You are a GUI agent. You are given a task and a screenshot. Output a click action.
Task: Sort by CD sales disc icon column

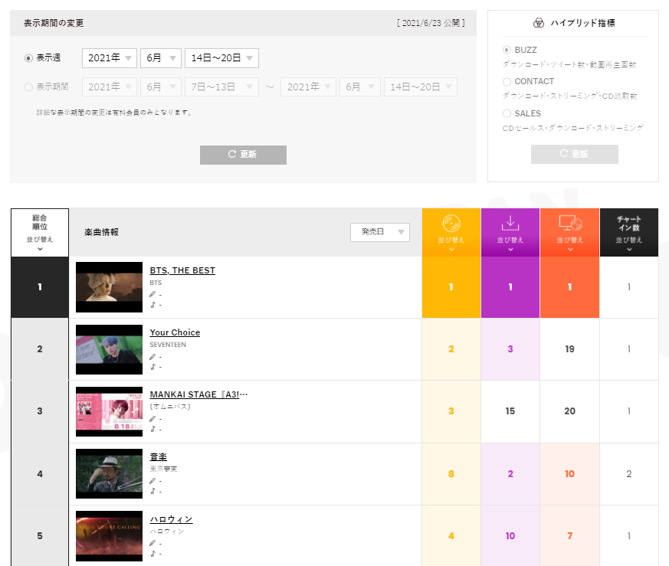(x=451, y=233)
